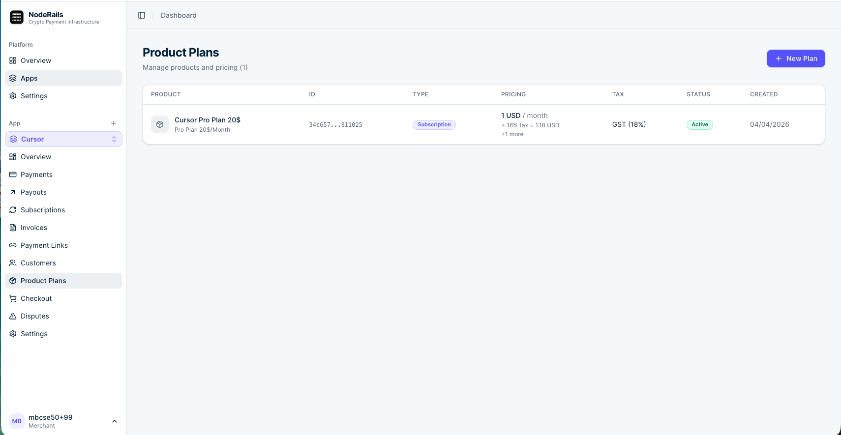Click the App Settings gear icon at bottom
841x435 pixels.
click(13, 334)
